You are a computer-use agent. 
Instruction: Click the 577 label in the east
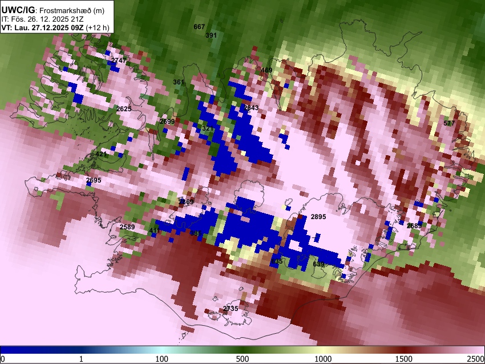[449, 123]
